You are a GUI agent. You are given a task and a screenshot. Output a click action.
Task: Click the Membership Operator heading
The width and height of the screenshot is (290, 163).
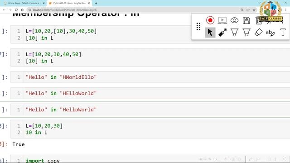tap(76, 14)
